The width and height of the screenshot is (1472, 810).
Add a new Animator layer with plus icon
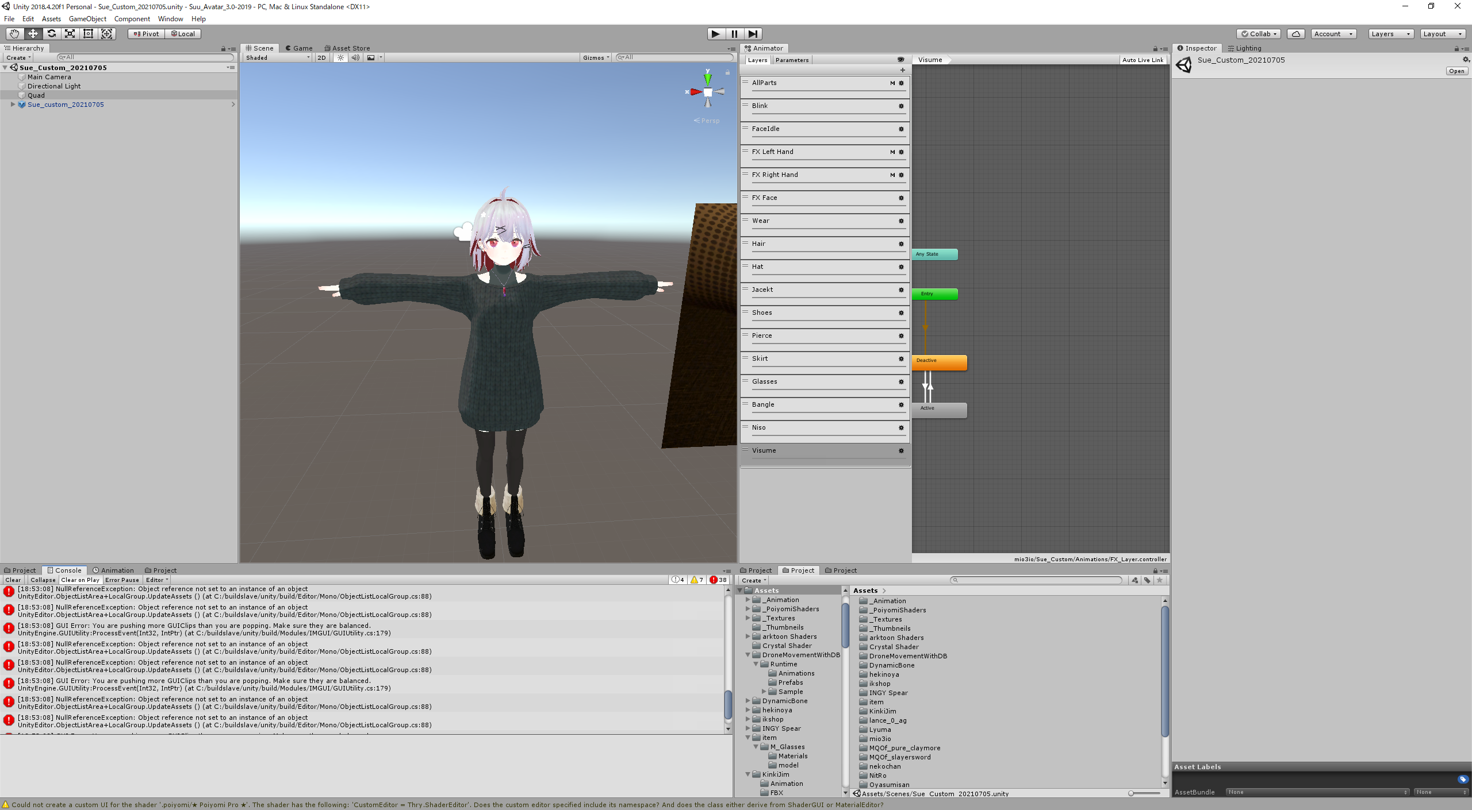[902, 70]
